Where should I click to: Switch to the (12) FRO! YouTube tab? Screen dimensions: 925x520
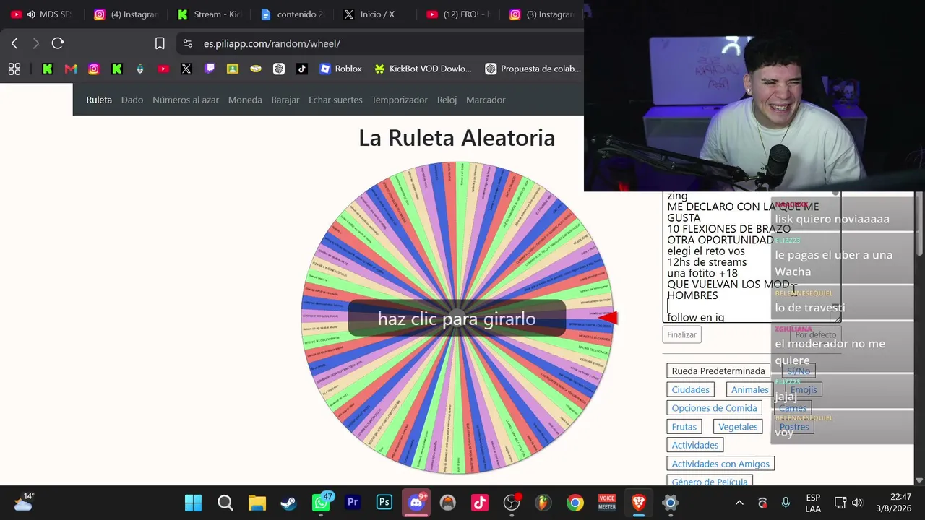click(x=458, y=14)
